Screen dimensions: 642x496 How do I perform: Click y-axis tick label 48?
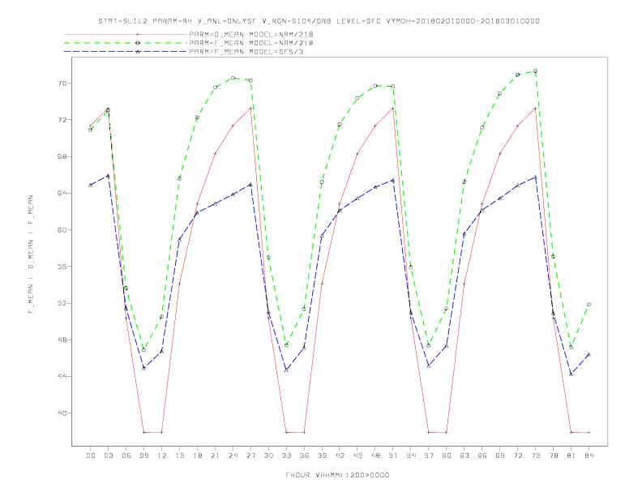tap(62, 340)
